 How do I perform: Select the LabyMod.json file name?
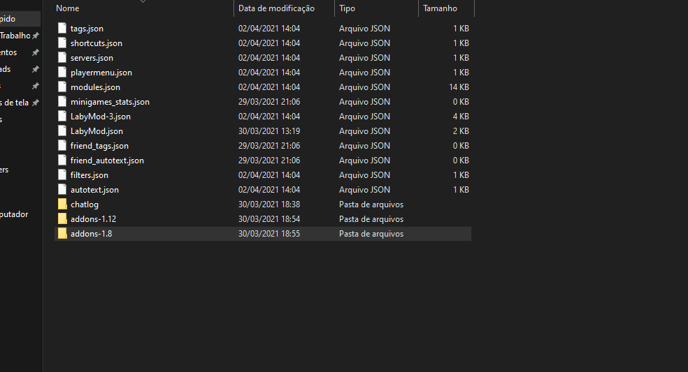[x=96, y=131]
